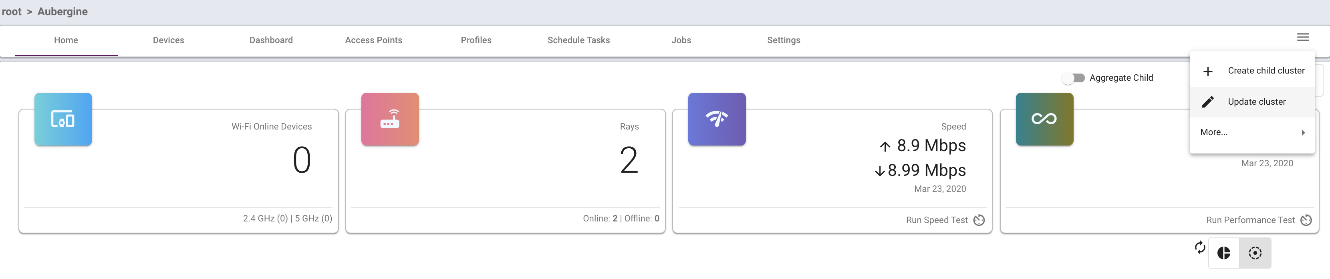The image size is (1330, 279).
Task: Click the Speed Wi-Fi icon
Action: pyautogui.click(x=717, y=120)
